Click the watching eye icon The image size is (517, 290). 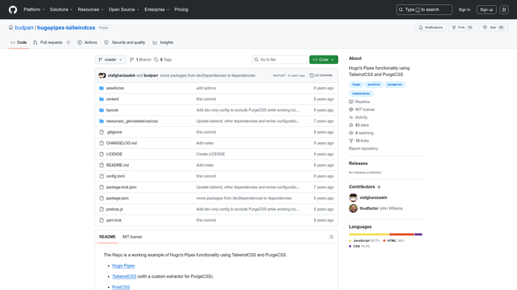click(x=351, y=133)
